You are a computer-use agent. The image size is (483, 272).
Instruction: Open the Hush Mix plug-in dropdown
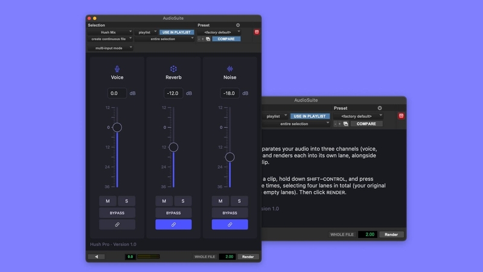pos(110,32)
